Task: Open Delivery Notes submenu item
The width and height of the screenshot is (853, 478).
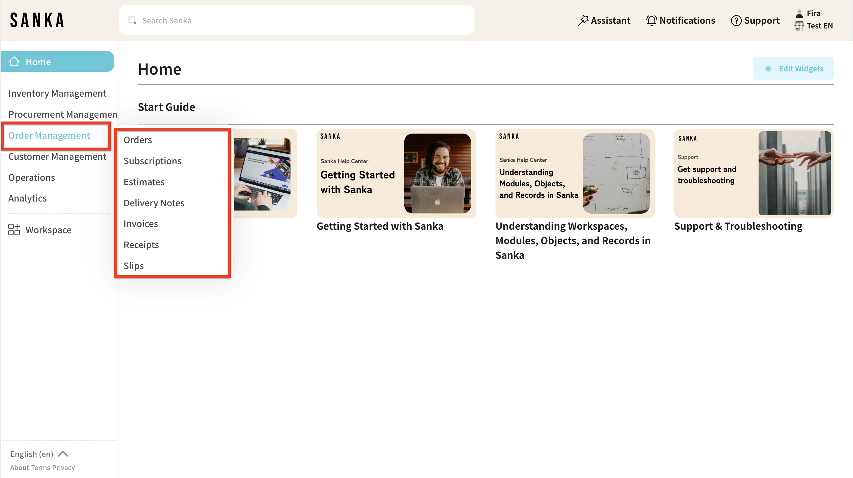Action: click(154, 203)
